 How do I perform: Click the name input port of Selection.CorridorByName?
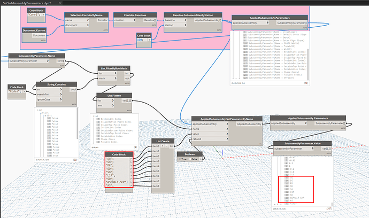pos(77,20)
